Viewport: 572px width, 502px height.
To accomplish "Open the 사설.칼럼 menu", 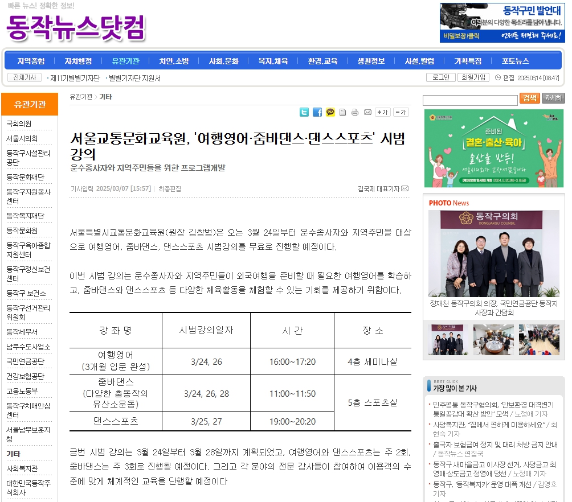I will 419,61.
